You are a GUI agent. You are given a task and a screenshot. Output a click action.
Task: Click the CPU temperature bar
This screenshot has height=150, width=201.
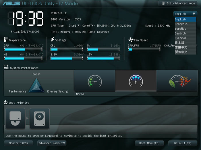pyautogui.click(x=23, y=49)
